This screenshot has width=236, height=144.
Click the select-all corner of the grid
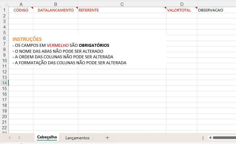[x=4, y=4]
